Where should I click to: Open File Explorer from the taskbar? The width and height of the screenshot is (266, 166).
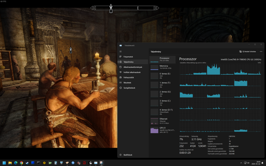(x=10, y=163)
